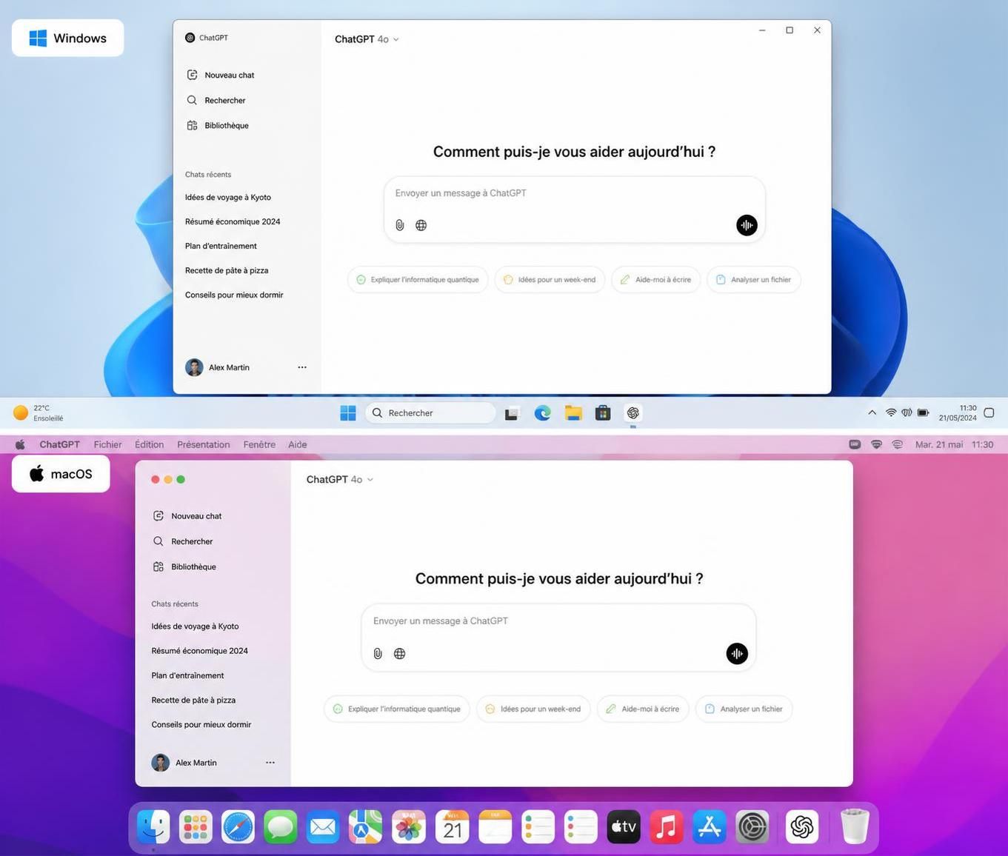The width and height of the screenshot is (1008, 856).
Task: Click battery icon in Windows system tray
Action: click(923, 412)
